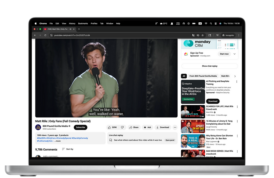Image resolution: width=274 pixels, height=178 pixels.
Task: Open options for 16 Minutes of Jimmy O. Yang
Action: tap(237, 121)
